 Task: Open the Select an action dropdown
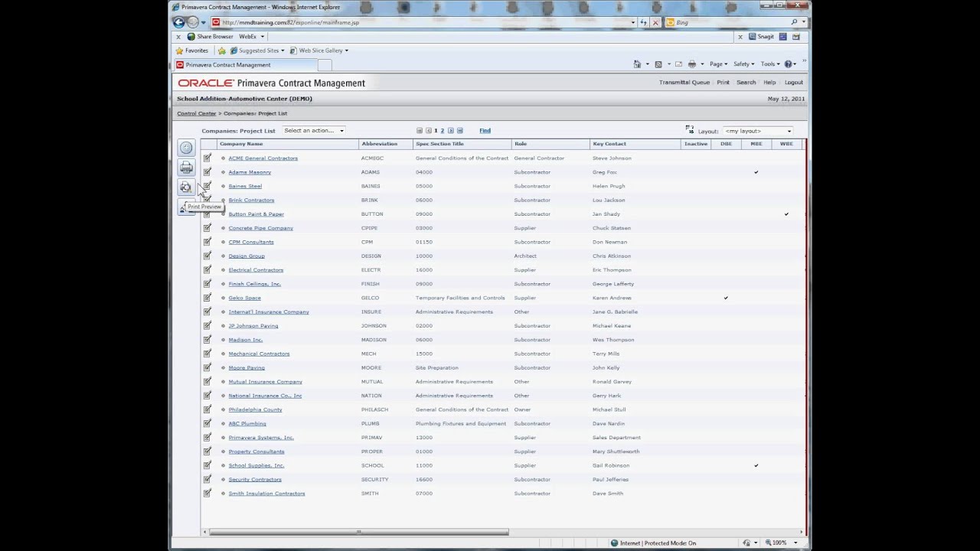(314, 131)
